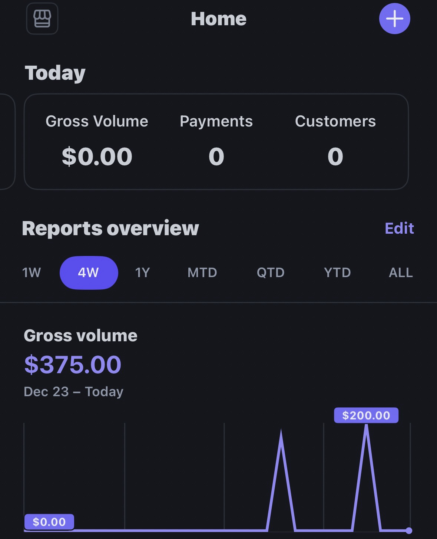Open the $375.00 gross volume total
Screen dimensions: 437x539
pyautogui.click(x=73, y=364)
